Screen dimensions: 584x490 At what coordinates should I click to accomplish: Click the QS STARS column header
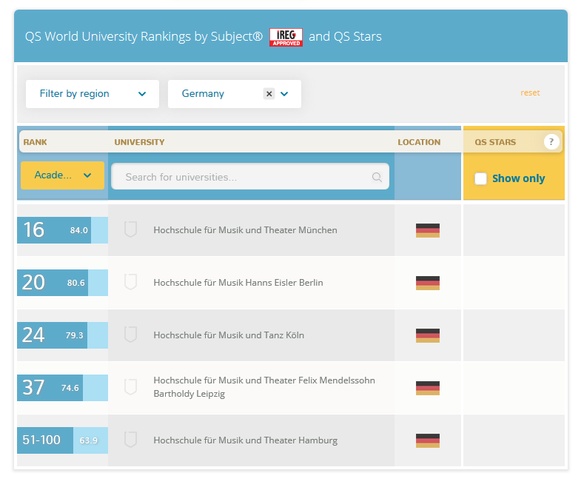click(495, 142)
